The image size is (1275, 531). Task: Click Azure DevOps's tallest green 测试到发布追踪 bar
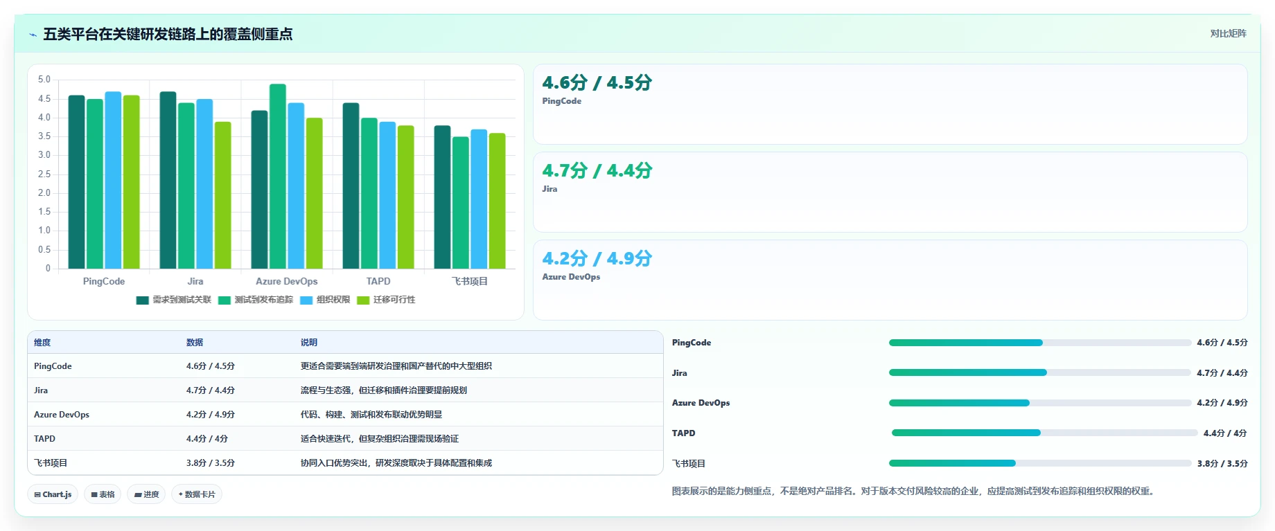pos(278,177)
